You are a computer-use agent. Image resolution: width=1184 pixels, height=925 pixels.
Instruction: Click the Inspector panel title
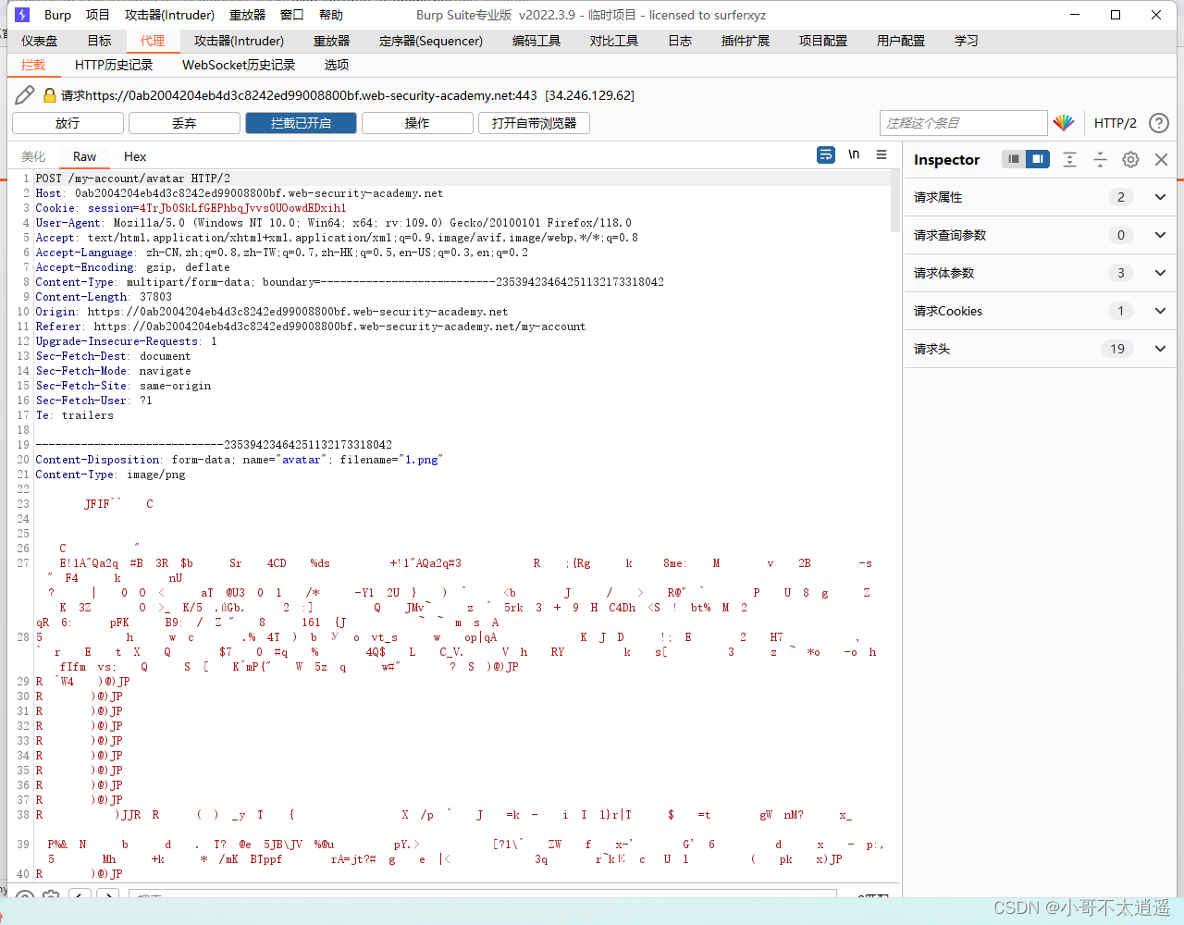coord(946,160)
